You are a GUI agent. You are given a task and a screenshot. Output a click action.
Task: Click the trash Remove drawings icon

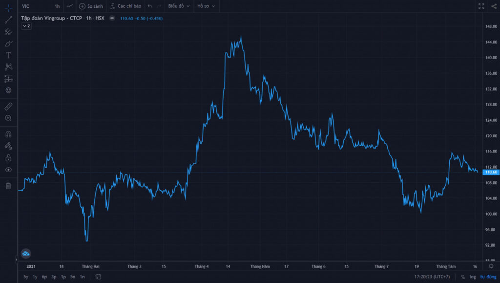point(9,186)
